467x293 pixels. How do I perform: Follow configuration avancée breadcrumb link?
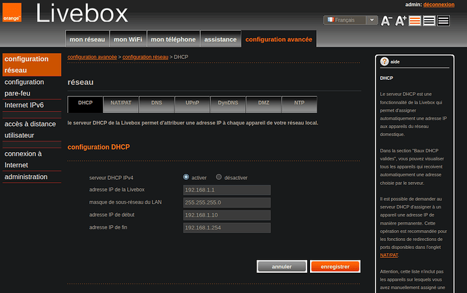coord(92,57)
